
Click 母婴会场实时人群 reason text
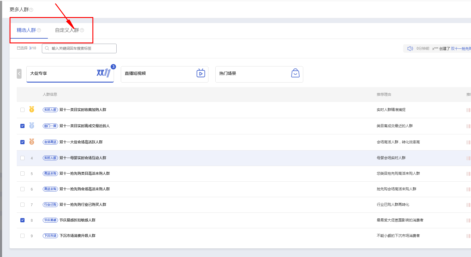point(391,158)
